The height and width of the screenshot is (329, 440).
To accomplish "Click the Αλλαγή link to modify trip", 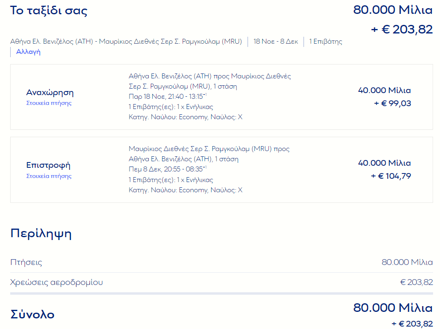I will tap(28, 52).
